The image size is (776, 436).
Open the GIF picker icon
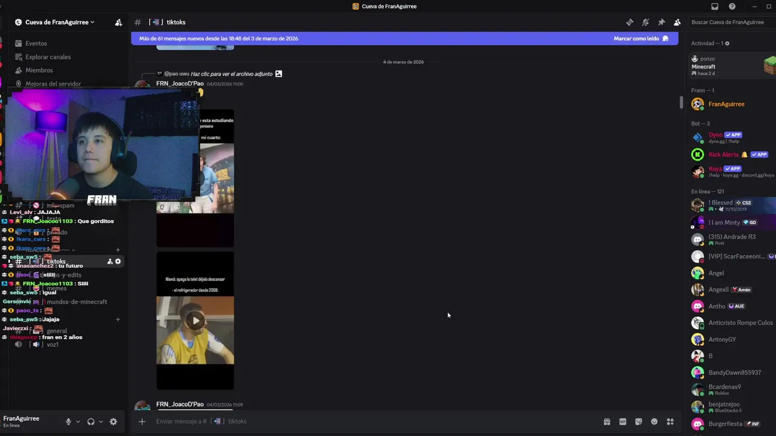tap(623, 421)
